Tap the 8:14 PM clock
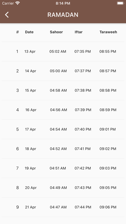Image resolution: width=126 pixels, height=224 pixels. point(63,3)
